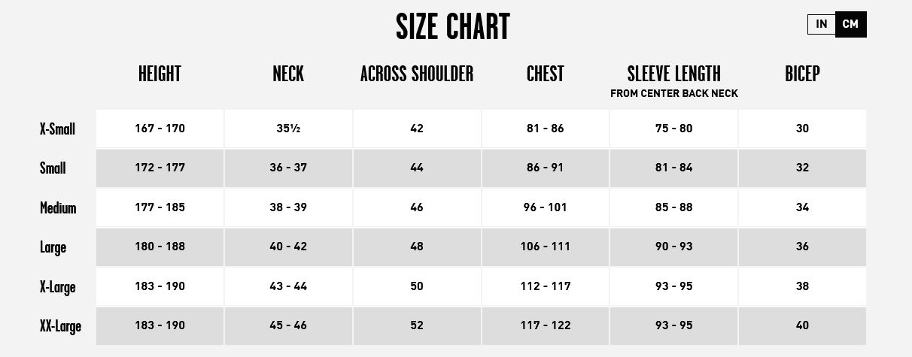Click the Height column header

160,74
